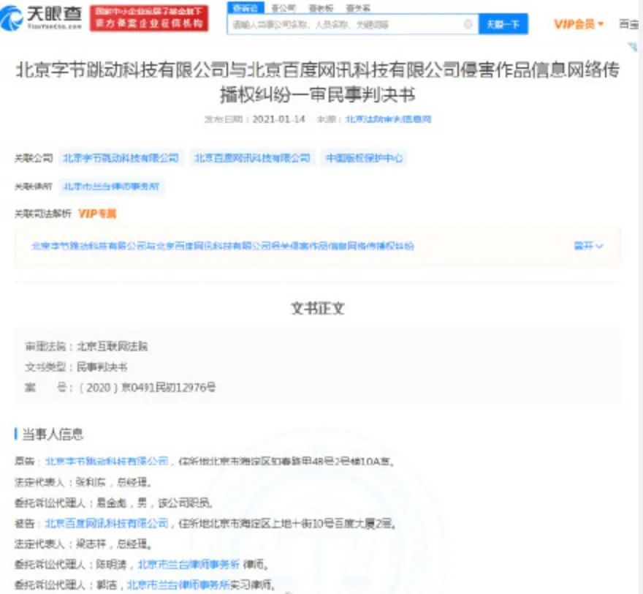This screenshot has width=643, height=594.
Task: Open related law firm 北京市兰台律师事务所 tag
Action: point(111,187)
